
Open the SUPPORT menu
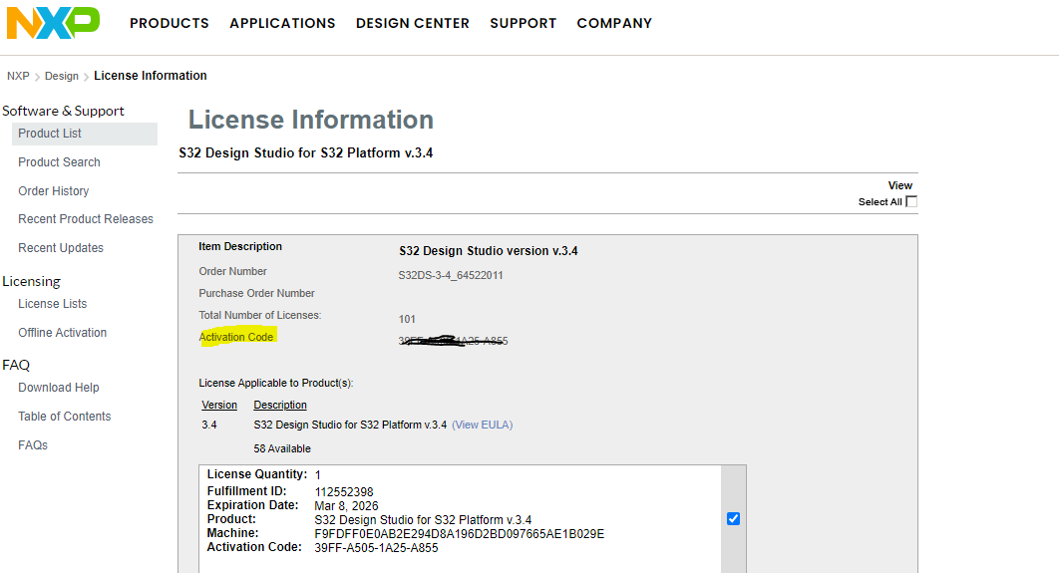click(x=523, y=23)
